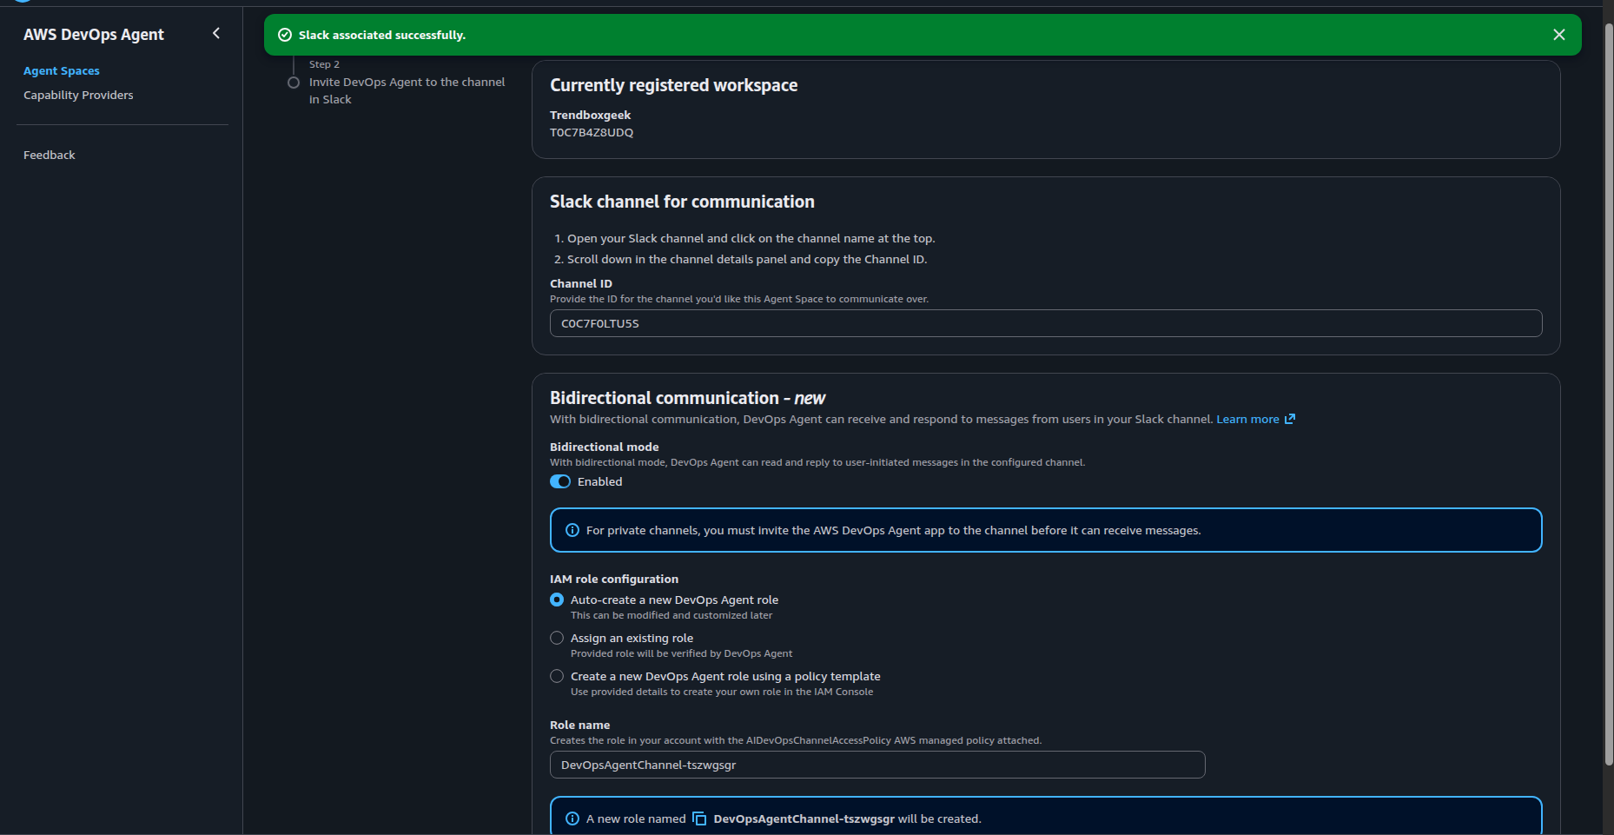The image size is (1614, 835).
Task: Dismiss the Slack associated success banner
Action: (x=1558, y=35)
